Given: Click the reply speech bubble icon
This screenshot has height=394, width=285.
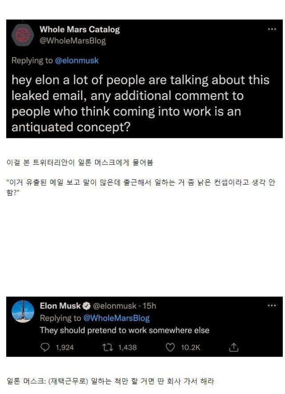Looking at the screenshot, I should coord(45,347).
